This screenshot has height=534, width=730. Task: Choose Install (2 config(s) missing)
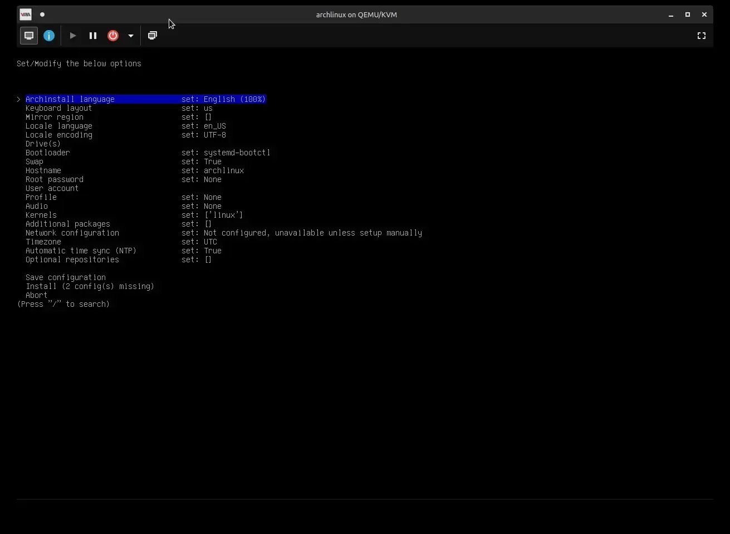90,286
